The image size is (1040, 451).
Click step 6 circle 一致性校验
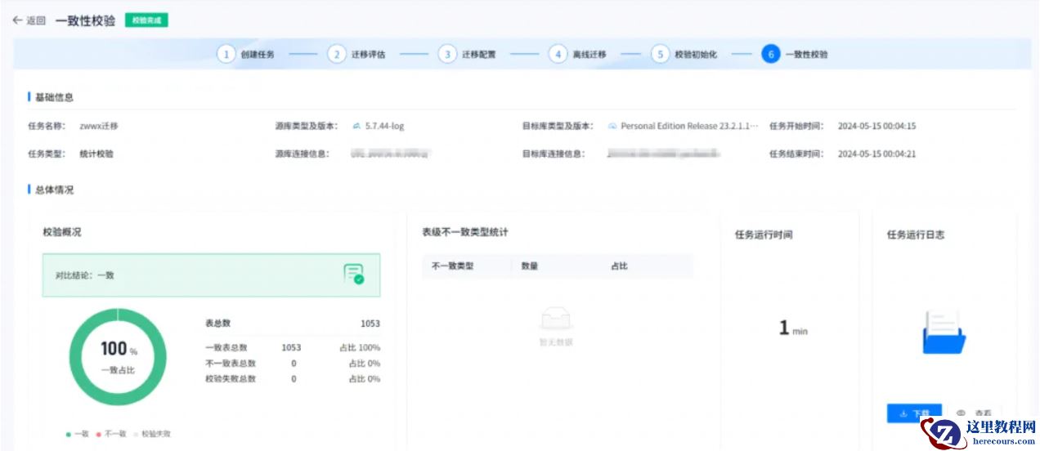pyautogui.click(x=770, y=55)
